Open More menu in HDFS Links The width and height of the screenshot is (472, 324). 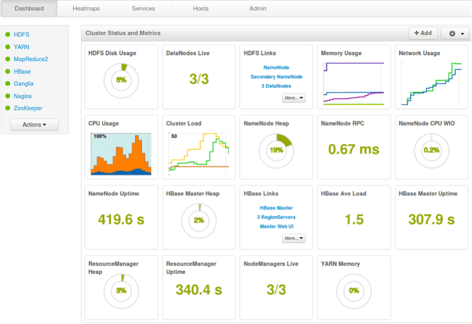(x=294, y=98)
